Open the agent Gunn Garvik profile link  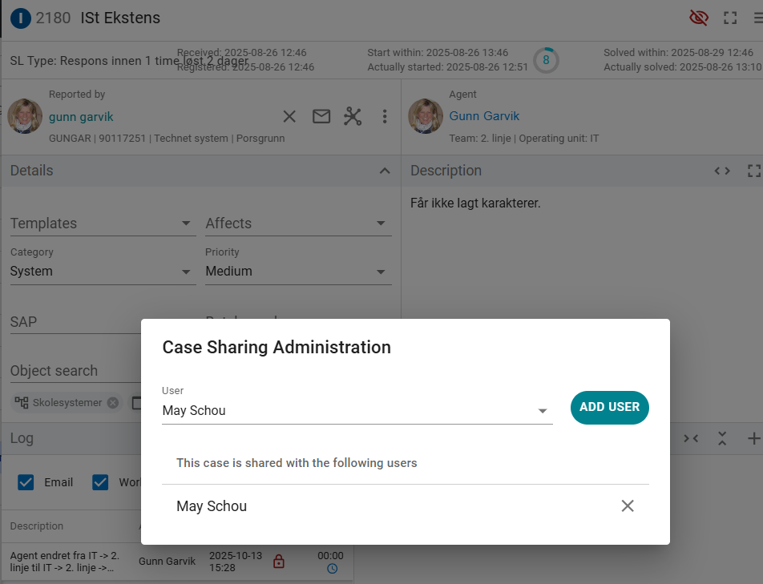(484, 116)
